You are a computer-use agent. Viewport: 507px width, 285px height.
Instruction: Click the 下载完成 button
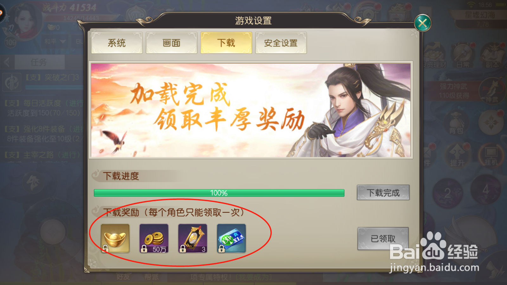[383, 193]
